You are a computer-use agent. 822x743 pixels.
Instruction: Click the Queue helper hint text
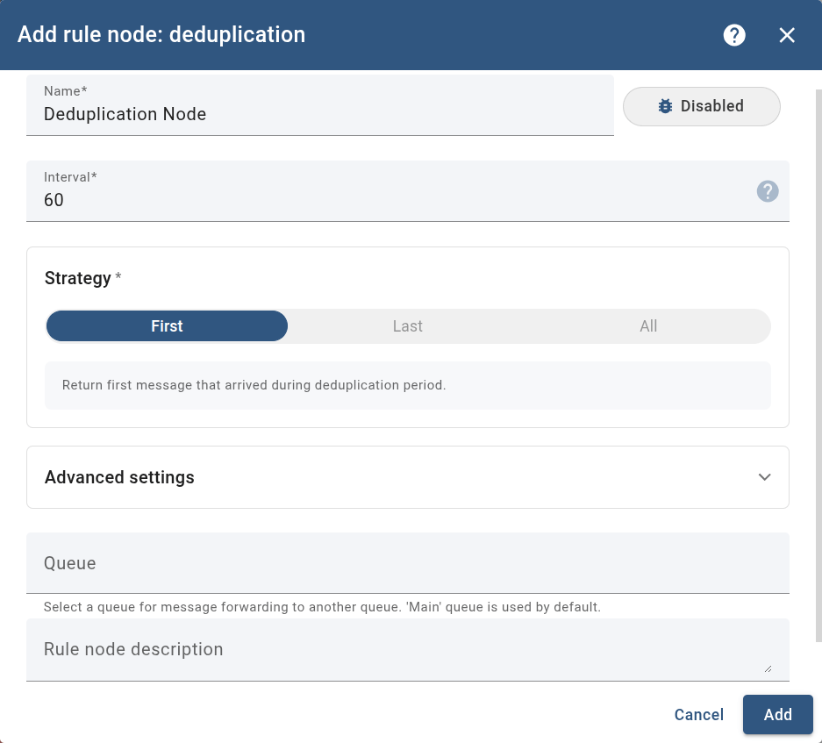[322, 607]
